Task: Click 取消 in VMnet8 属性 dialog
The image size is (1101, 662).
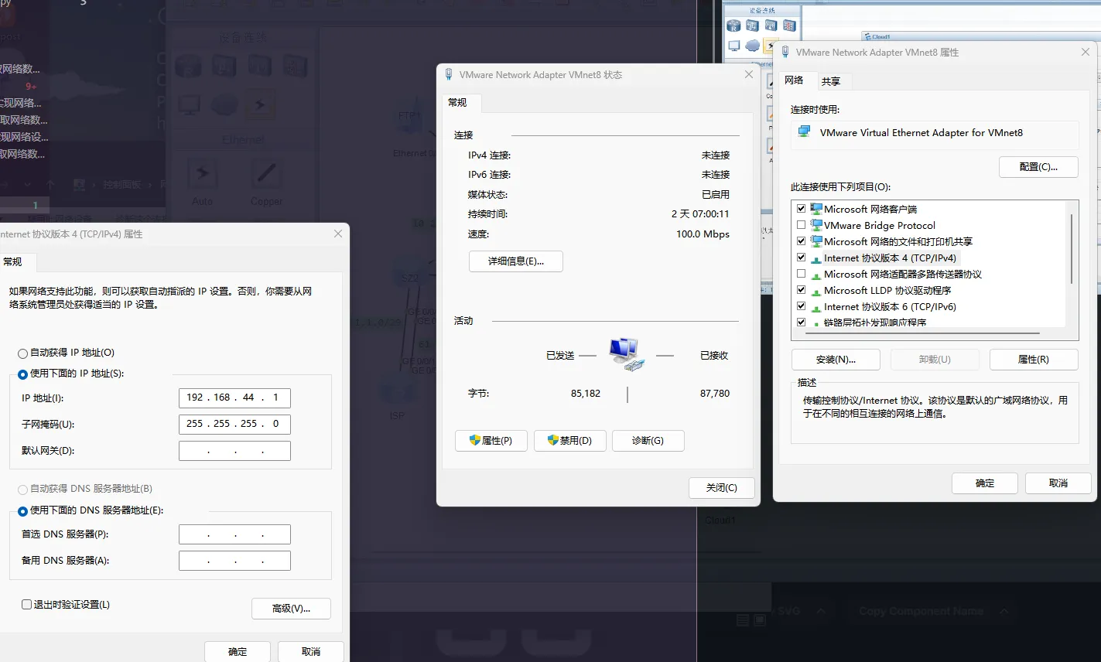Action: pos(1058,483)
